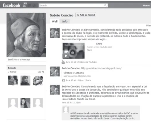
Task: Open first blank silhouette friend thumbnail
Action: pyautogui.click(x=13, y=103)
